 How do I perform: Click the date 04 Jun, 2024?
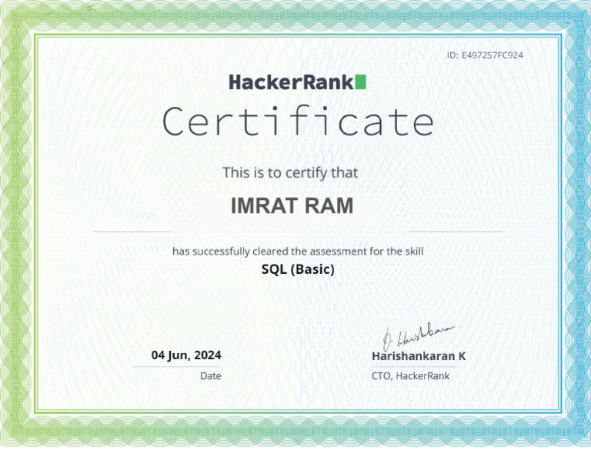(186, 355)
